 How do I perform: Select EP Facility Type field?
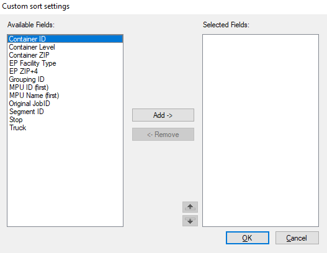tap(65, 63)
